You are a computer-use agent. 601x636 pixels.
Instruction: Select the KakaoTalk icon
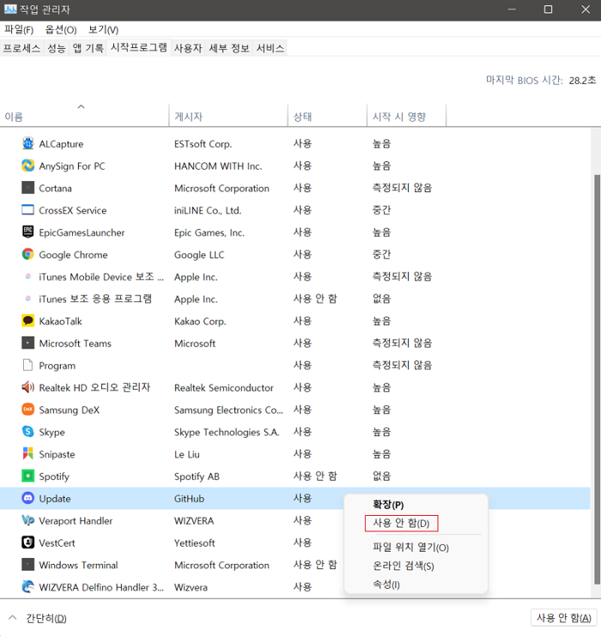(x=27, y=321)
